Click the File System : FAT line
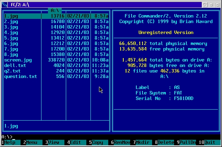The width and height of the screenshot is (222, 147). [159, 93]
